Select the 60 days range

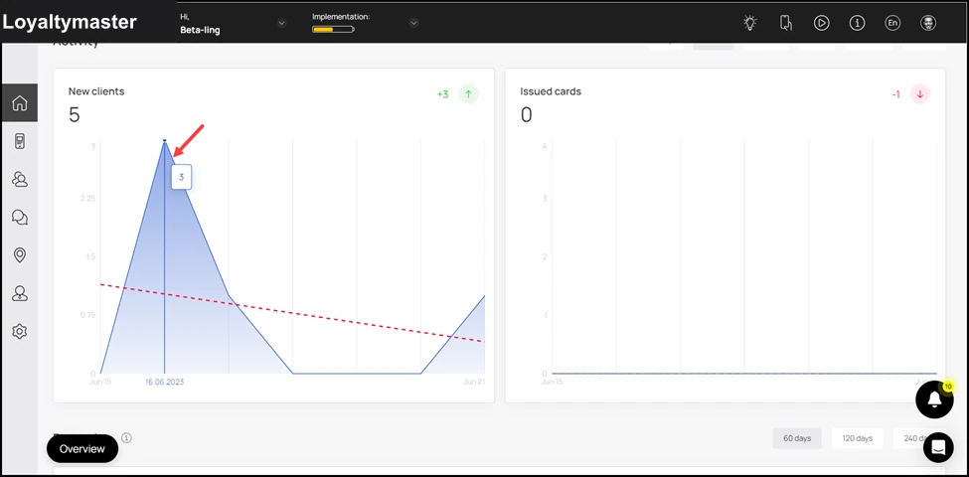coord(797,438)
